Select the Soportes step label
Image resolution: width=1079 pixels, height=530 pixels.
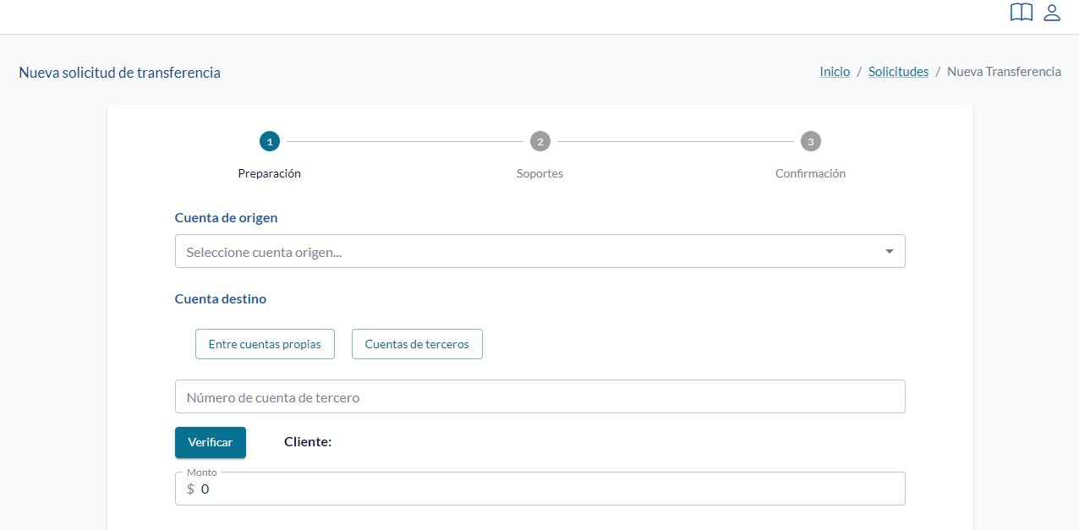(540, 173)
